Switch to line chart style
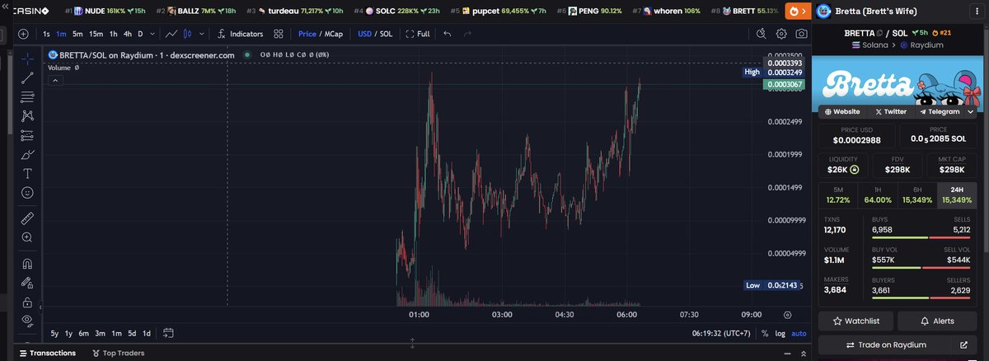 point(171,34)
